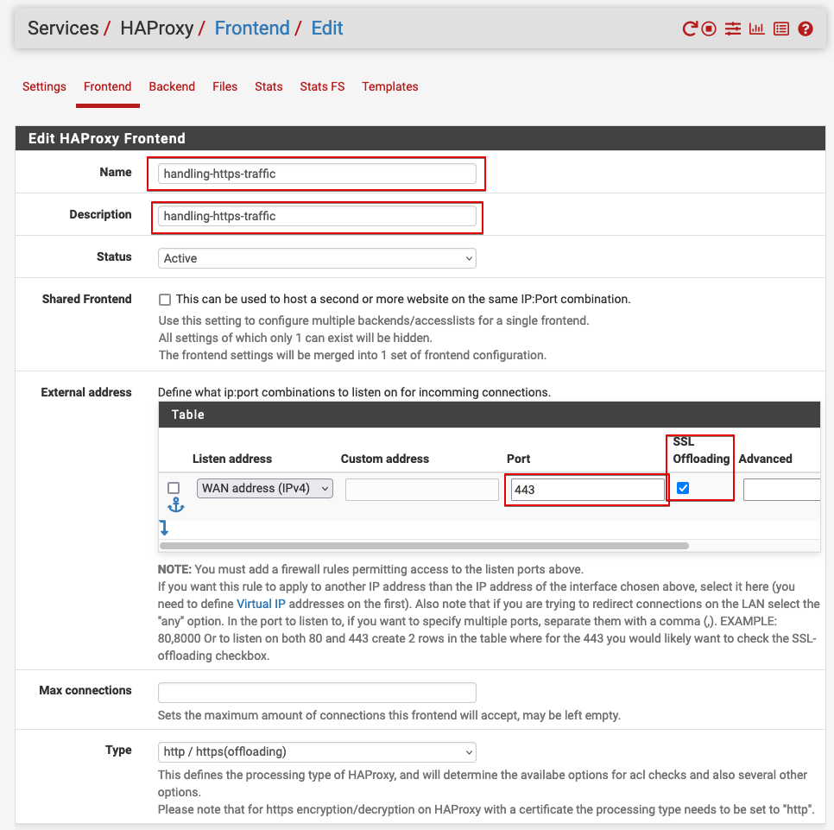Switch to the Backend tab
834x830 pixels.
[x=172, y=86]
